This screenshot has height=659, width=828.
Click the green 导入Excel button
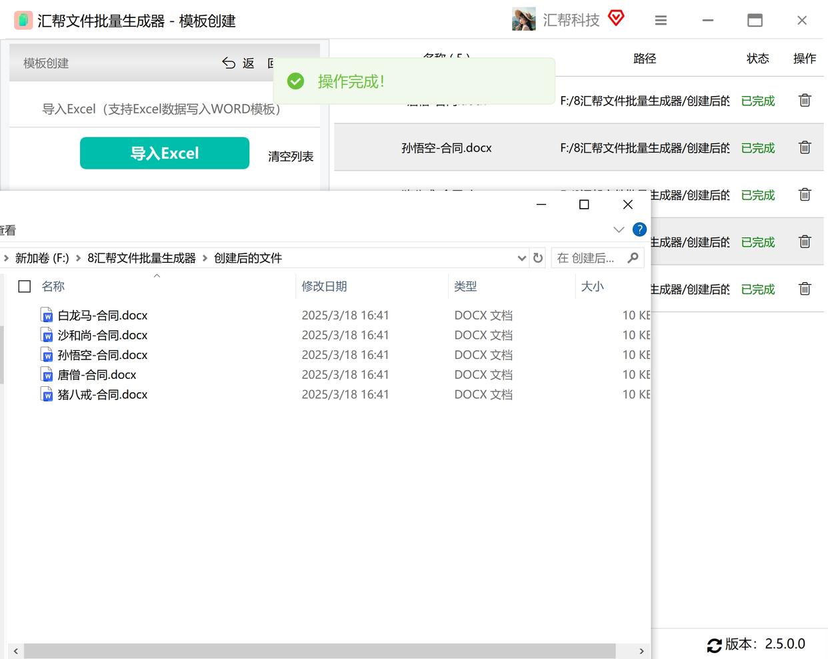[x=165, y=153]
